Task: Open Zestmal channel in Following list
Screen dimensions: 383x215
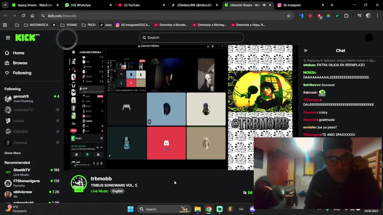Action: [x=32, y=143]
